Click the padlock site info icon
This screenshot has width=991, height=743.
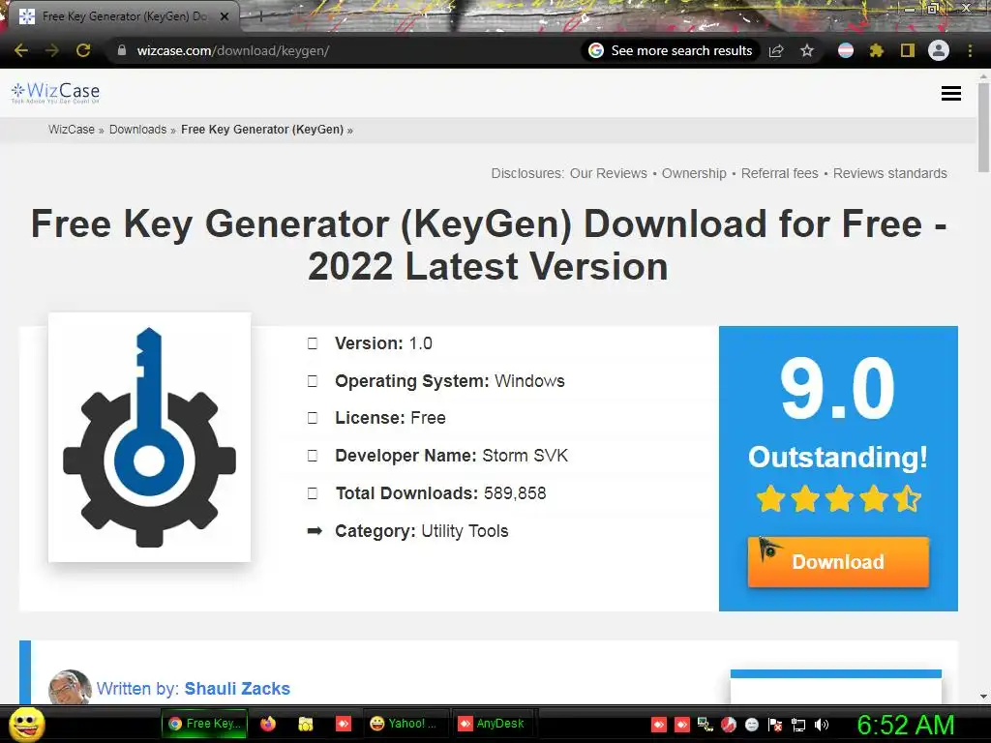122,50
